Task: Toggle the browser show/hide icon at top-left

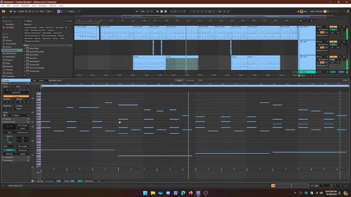Action: [x=3, y=11]
